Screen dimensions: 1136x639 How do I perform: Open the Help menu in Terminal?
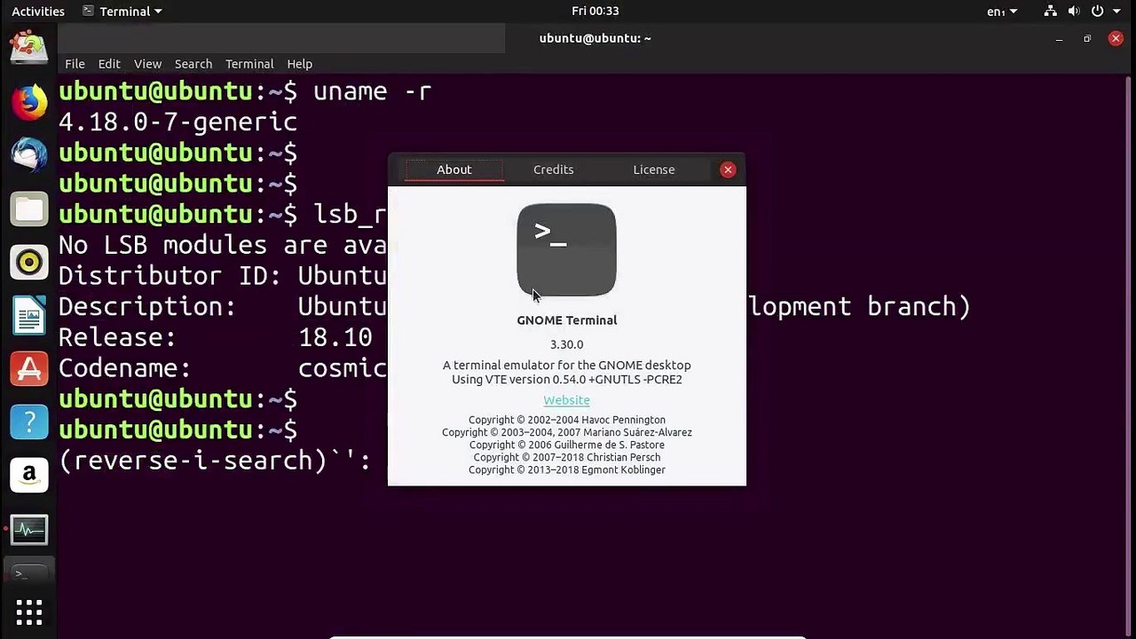(x=299, y=64)
